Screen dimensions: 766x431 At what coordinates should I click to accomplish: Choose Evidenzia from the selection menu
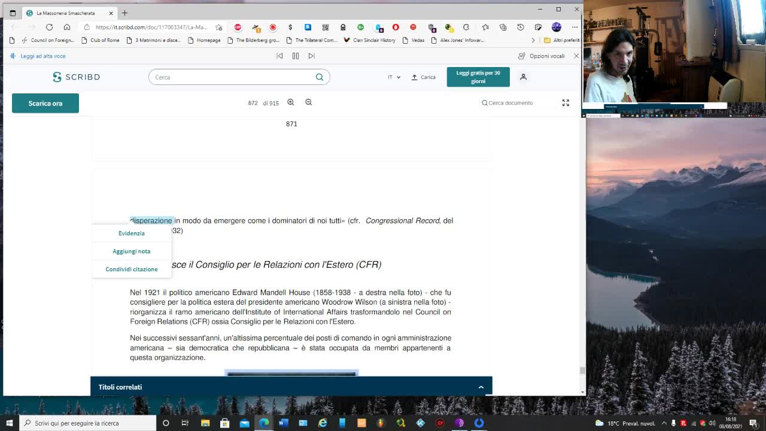132,233
